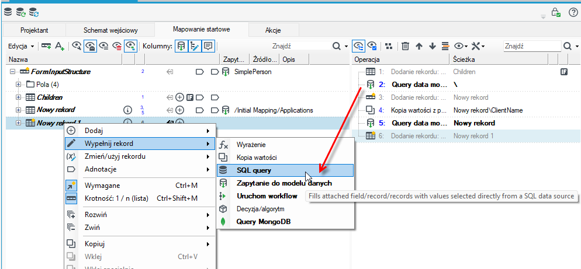Click the eye with magnifier toolbar icon
This screenshot has width=581, height=269.
click(x=77, y=46)
